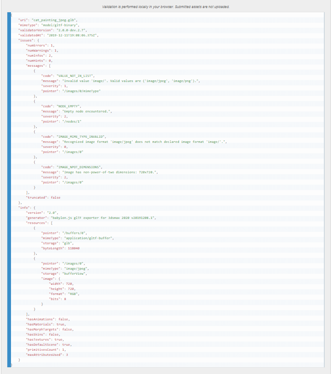Click the "width": 720 line
The height and width of the screenshot is (374, 332).
(x=61, y=284)
